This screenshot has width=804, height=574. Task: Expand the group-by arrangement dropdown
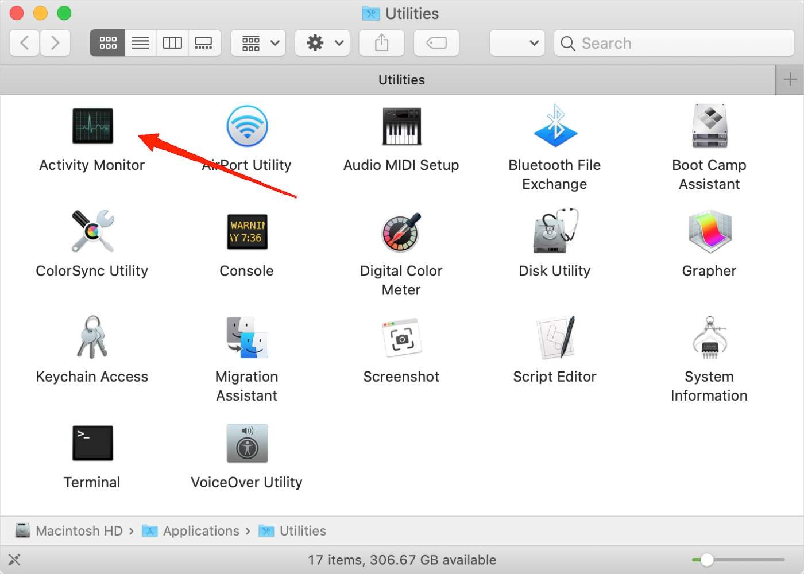pos(258,43)
